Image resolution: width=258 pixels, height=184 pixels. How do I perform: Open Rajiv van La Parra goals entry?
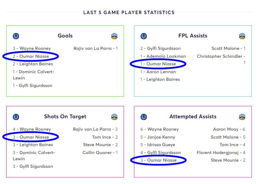[96, 48]
